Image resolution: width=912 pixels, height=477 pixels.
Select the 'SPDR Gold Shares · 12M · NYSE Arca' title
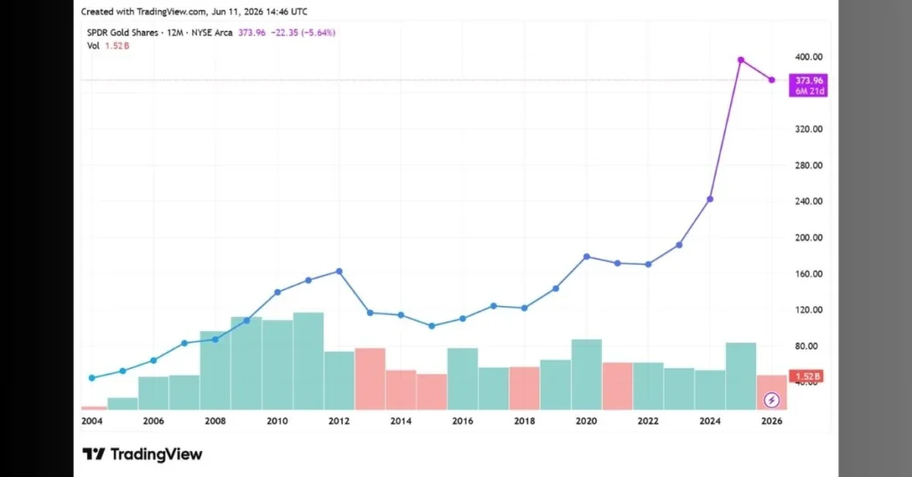pos(160,33)
